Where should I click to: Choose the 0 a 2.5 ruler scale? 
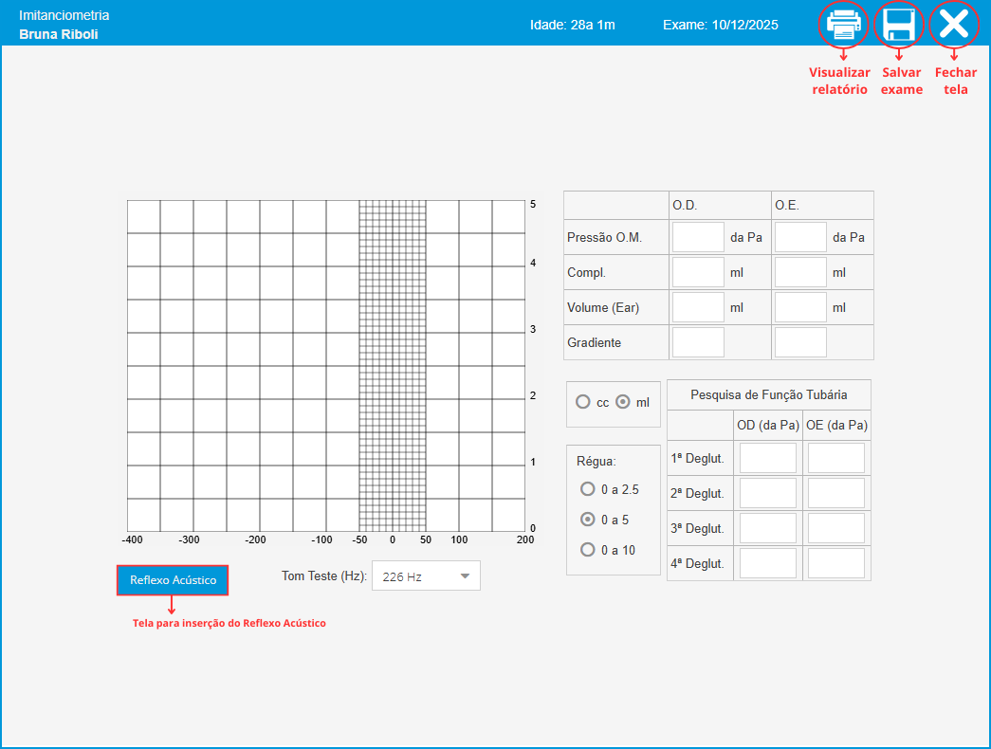[x=588, y=489]
